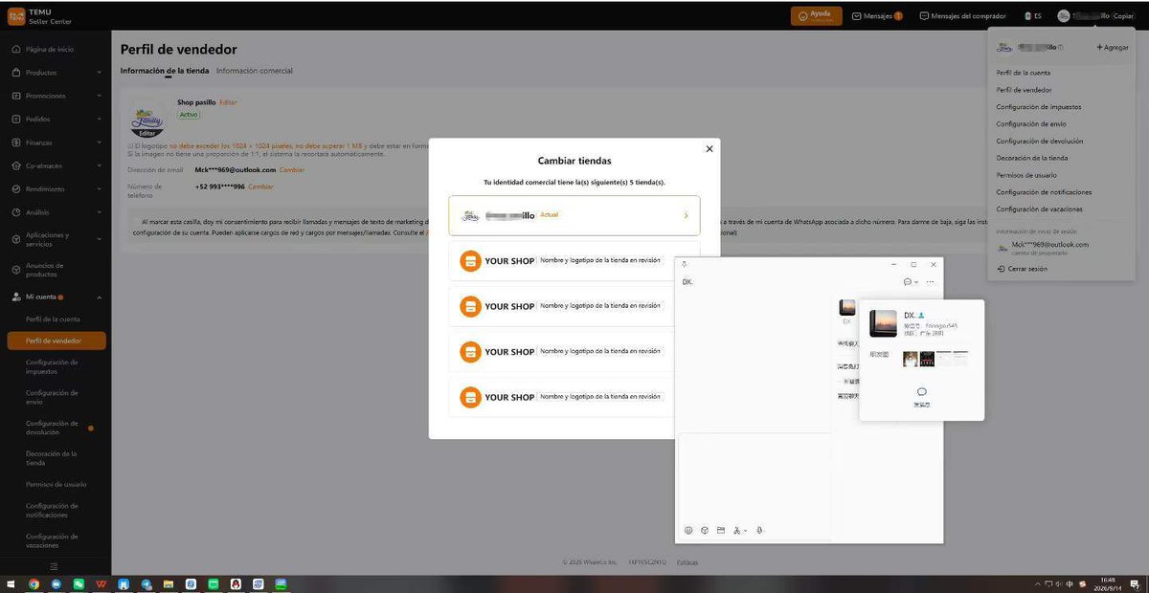Collapse the sidebar with the bottom menu icon

pyautogui.click(x=54, y=567)
